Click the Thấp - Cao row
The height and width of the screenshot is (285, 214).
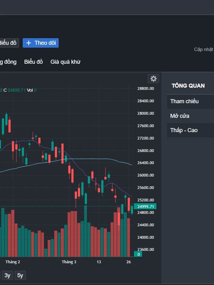click(190, 130)
